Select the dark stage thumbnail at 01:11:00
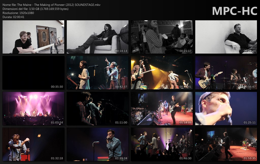Image resolution: width=260 pixels, height=164 pixels. click(x=97, y=109)
